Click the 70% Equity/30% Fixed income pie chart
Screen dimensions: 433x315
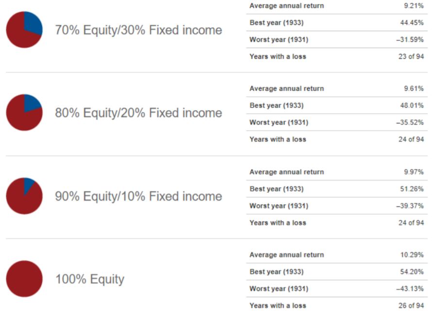pyautogui.click(x=24, y=30)
